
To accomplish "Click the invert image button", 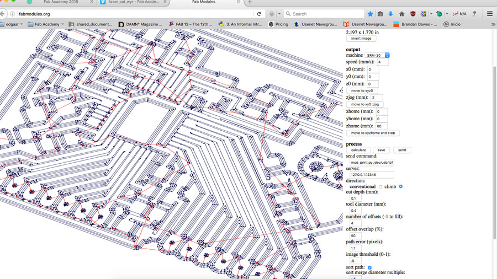I will [361, 38].
